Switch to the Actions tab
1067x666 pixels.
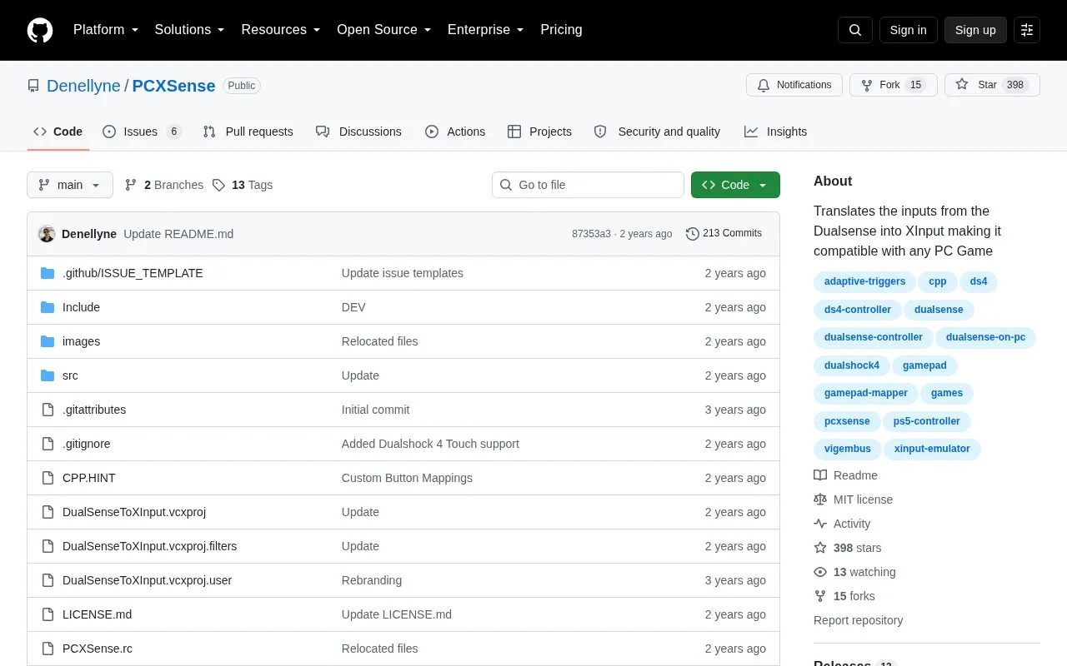click(455, 132)
